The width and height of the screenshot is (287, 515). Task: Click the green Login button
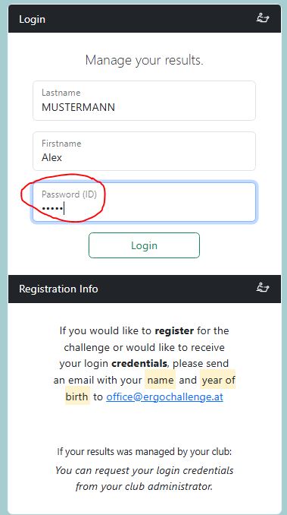click(x=144, y=245)
